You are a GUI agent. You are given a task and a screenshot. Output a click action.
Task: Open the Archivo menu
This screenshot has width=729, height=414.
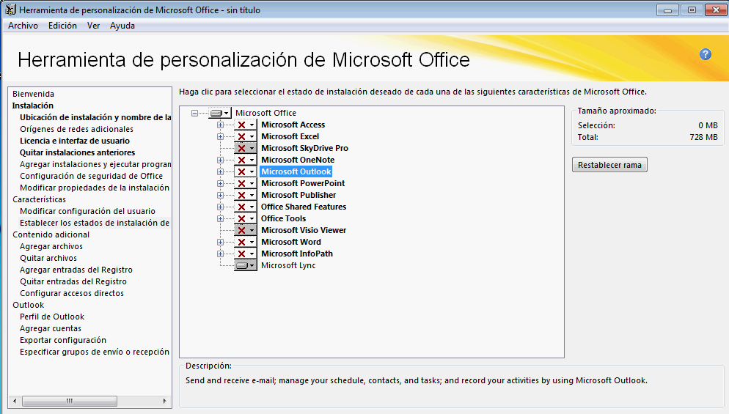[23, 26]
